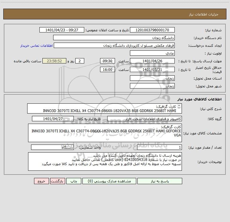Click the label 'استان محل تحویل:'
The width and height of the screenshot is (230, 222).
tap(208, 79)
